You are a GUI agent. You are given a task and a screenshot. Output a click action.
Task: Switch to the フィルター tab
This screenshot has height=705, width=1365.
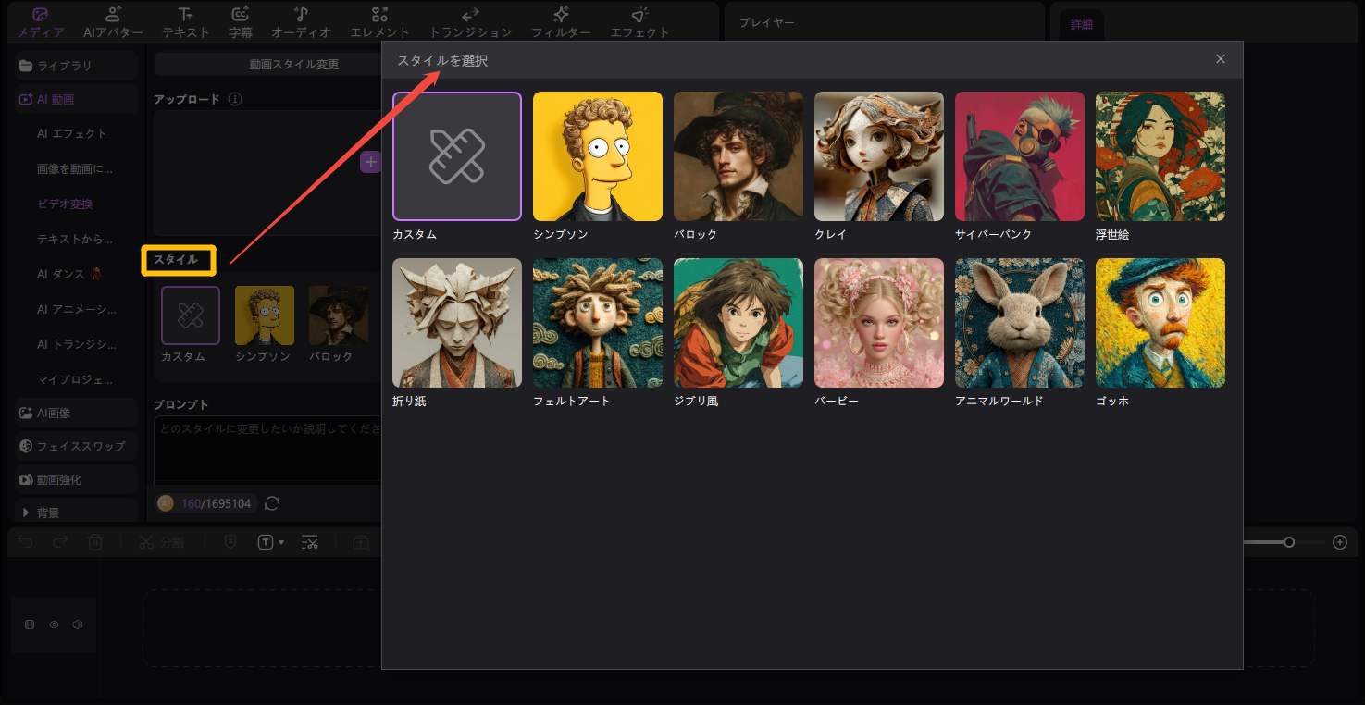tap(561, 22)
